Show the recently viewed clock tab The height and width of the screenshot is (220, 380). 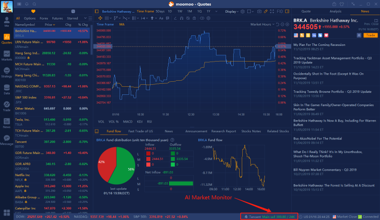(73, 12)
